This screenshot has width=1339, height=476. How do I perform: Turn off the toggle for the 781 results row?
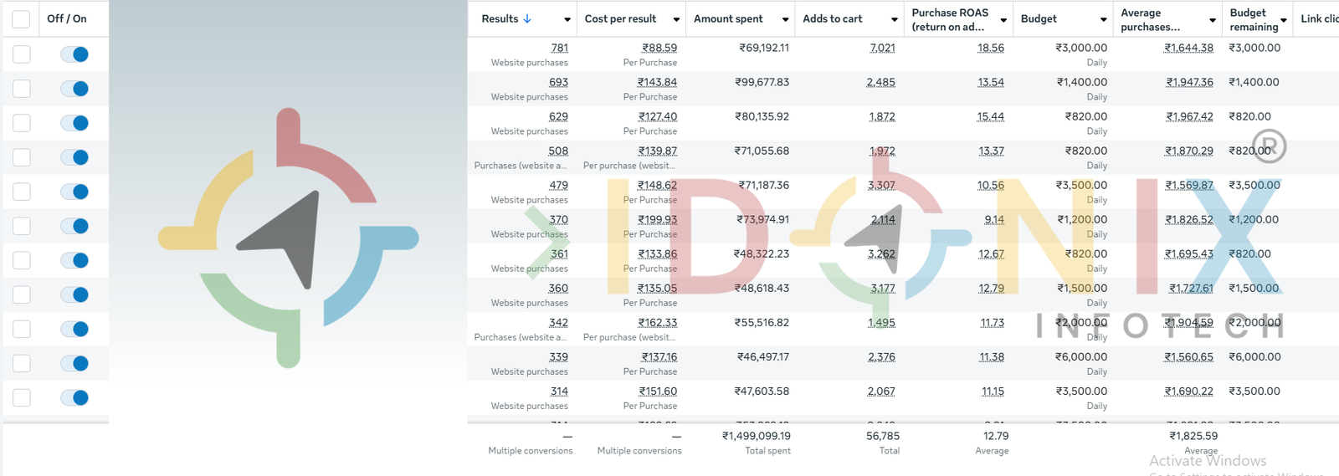[x=74, y=54]
